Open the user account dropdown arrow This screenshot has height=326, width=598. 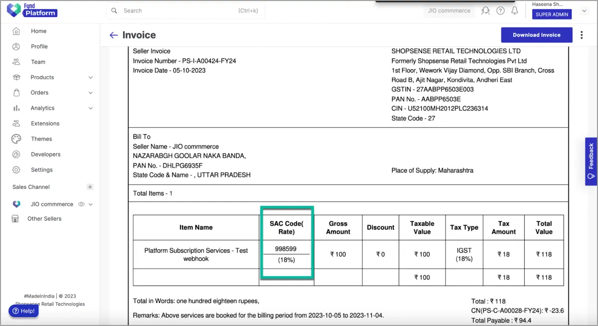[x=585, y=10]
